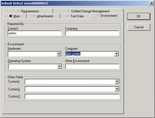Focus the Contact input field
This screenshot has height=118, width=155.
click(35, 33)
